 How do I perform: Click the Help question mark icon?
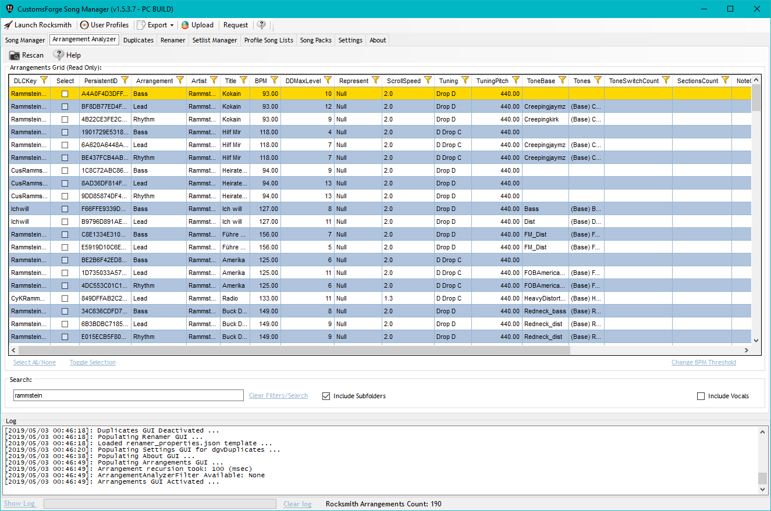(x=261, y=24)
